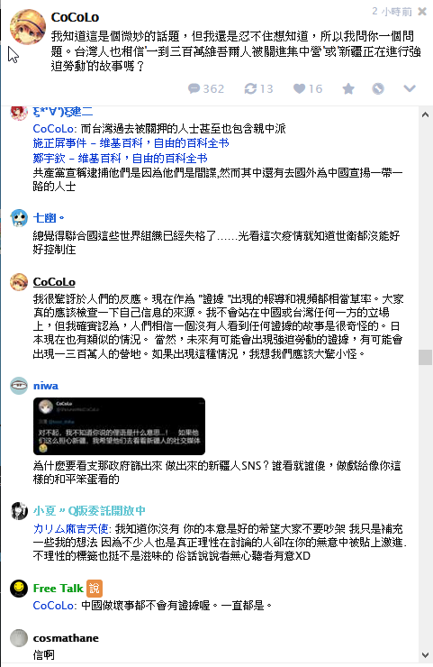Open niwa's embedded tweet screenshot thumbnail
Screen dimensions: 433x667
pyautogui.click(x=119, y=426)
